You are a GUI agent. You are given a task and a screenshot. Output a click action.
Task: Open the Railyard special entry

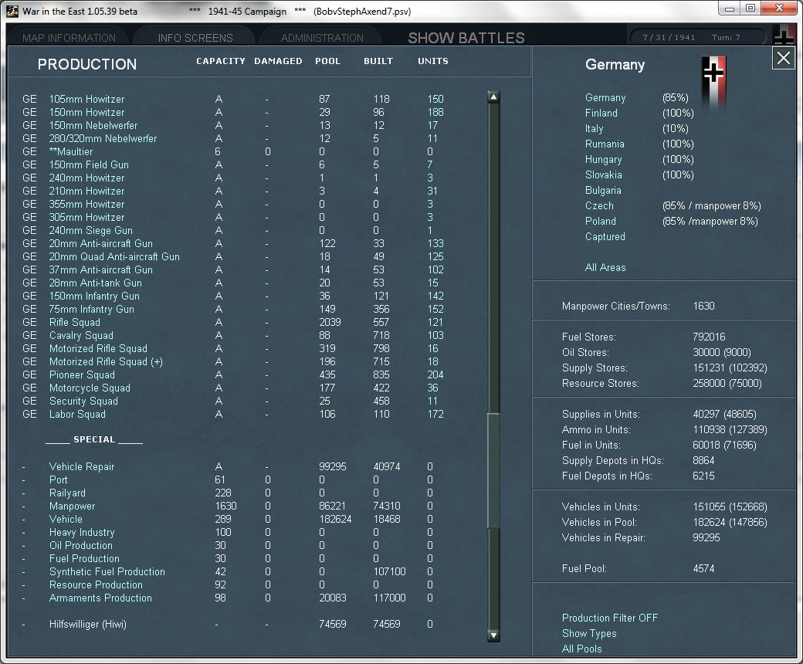pos(67,493)
